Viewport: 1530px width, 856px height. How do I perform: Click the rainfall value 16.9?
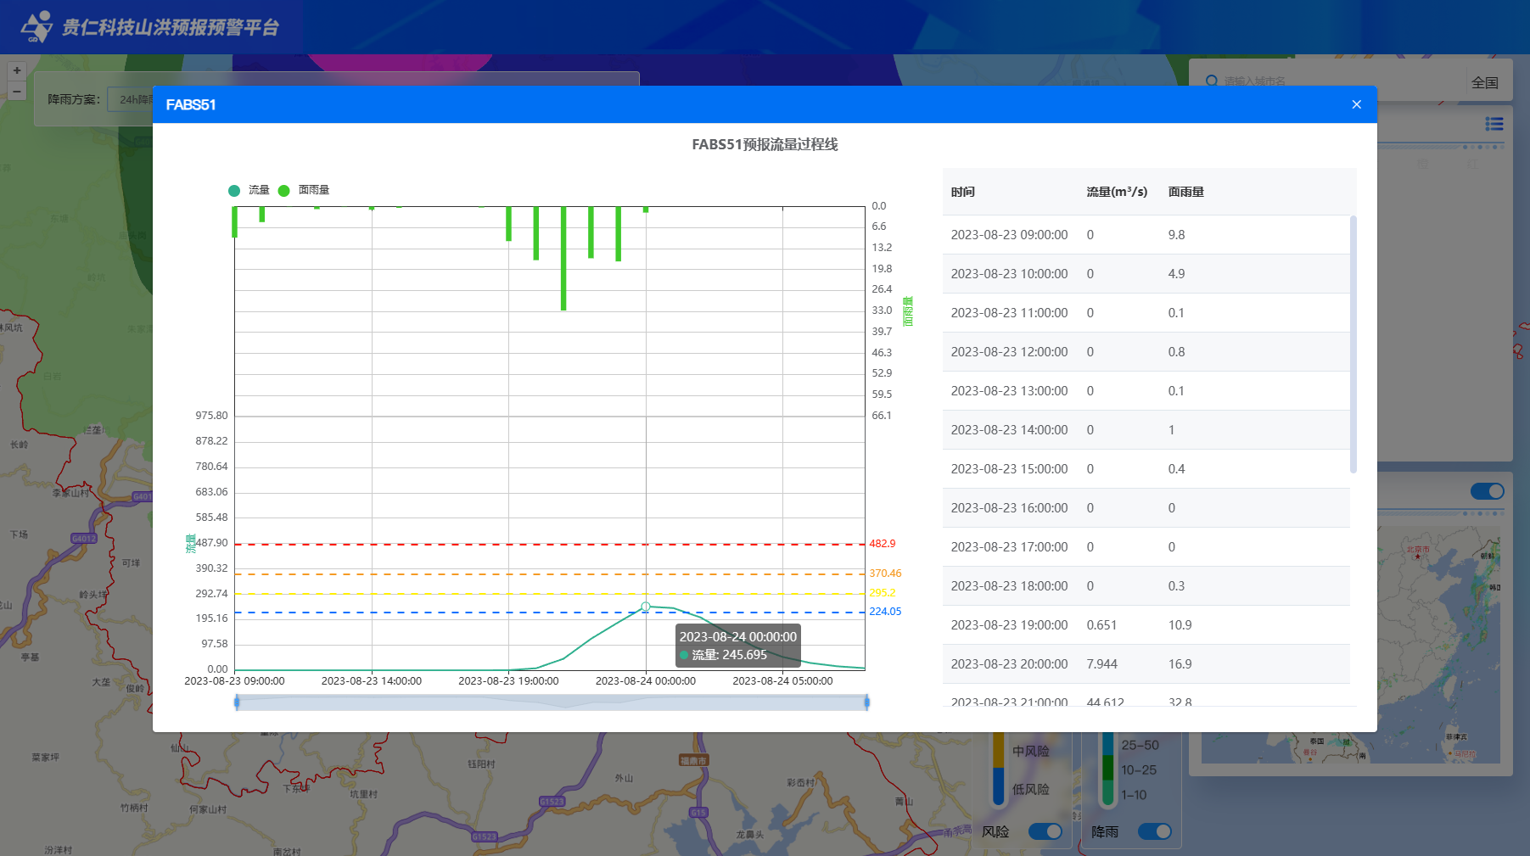pos(1180,664)
